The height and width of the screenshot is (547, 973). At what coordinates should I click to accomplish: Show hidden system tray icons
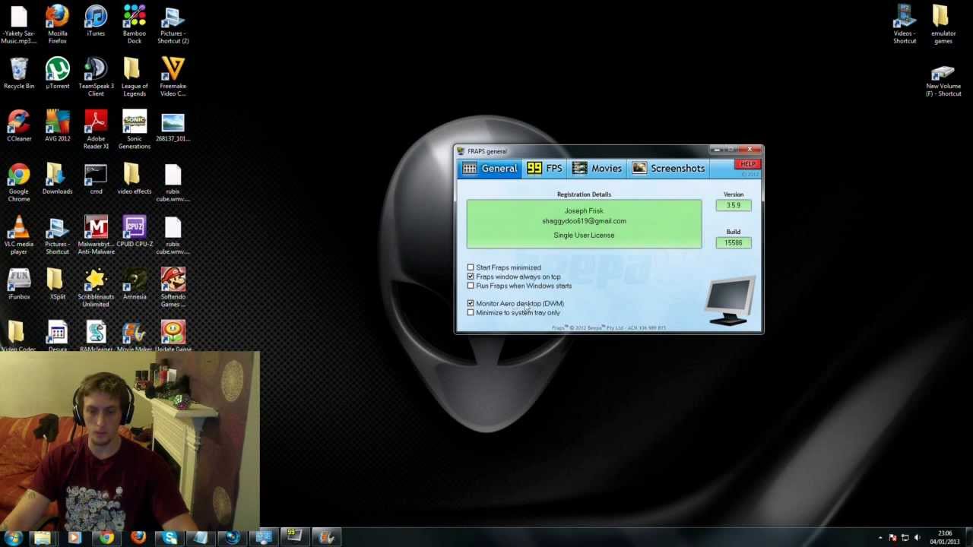click(x=880, y=538)
